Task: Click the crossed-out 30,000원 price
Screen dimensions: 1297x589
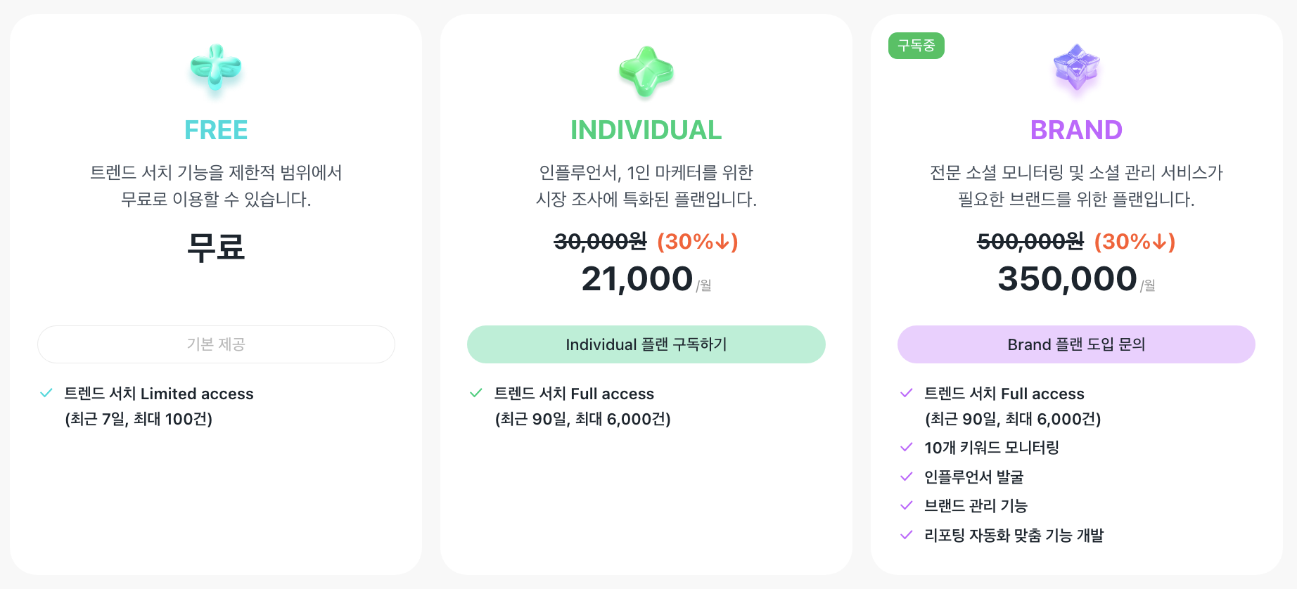Action: tap(600, 242)
